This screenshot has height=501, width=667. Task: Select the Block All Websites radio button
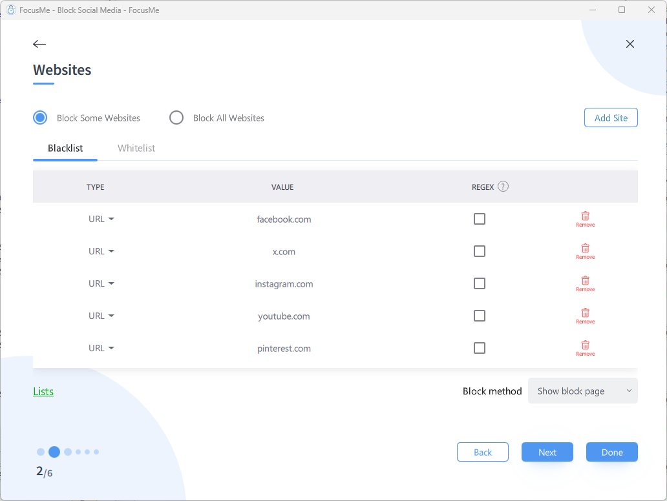coord(176,118)
